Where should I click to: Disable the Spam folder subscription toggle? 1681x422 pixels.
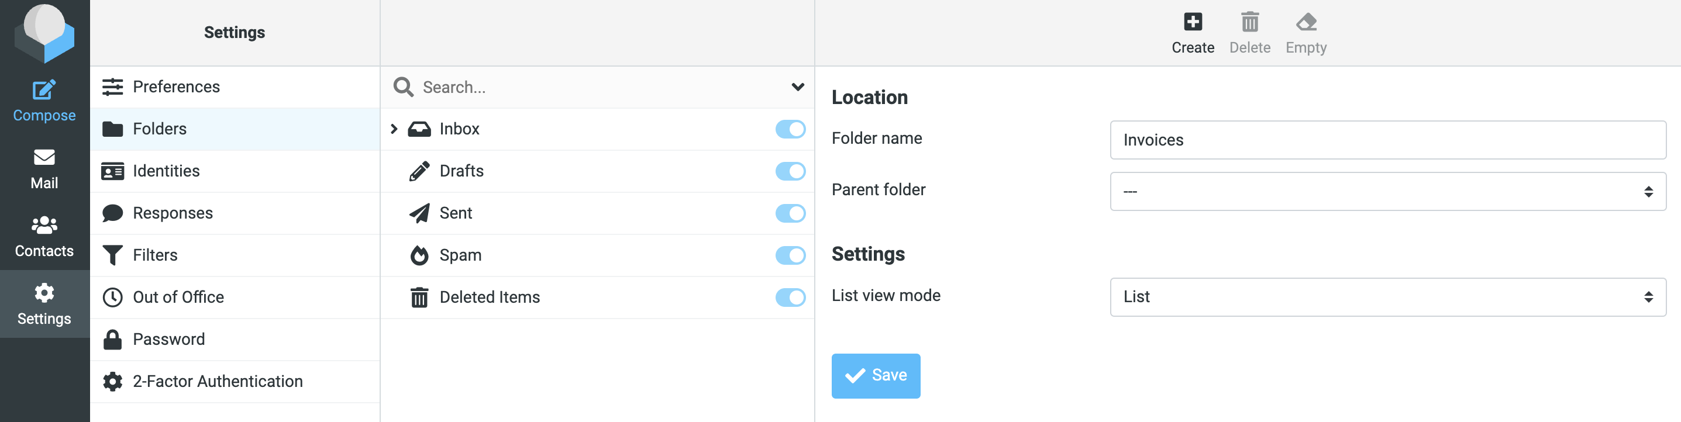790,255
